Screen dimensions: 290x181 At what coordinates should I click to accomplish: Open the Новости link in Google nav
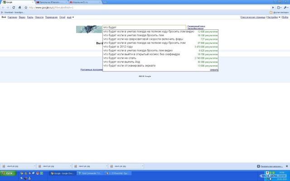[39, 17]
